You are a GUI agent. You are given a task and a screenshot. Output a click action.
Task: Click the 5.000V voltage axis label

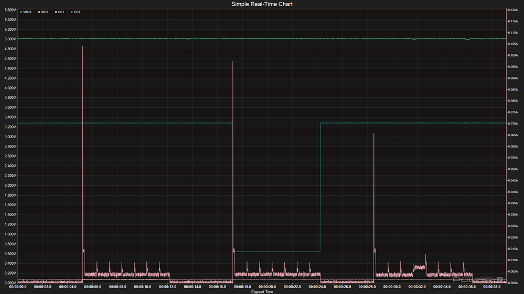point(10,39)
